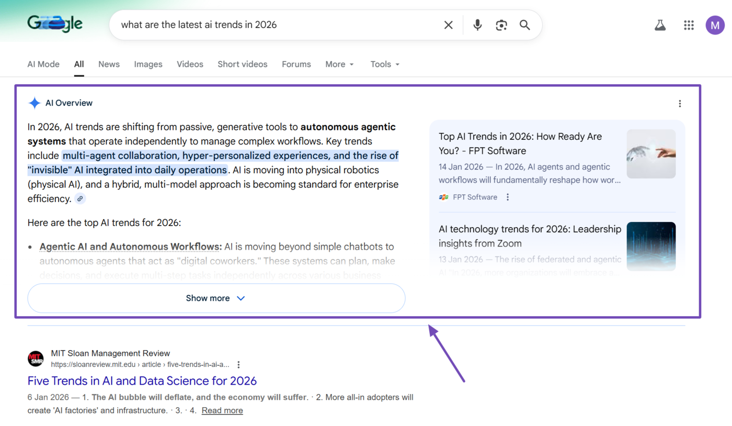Switch to the Videos tab
Viewport: 732px width, 426px height.
click(190, 64)
